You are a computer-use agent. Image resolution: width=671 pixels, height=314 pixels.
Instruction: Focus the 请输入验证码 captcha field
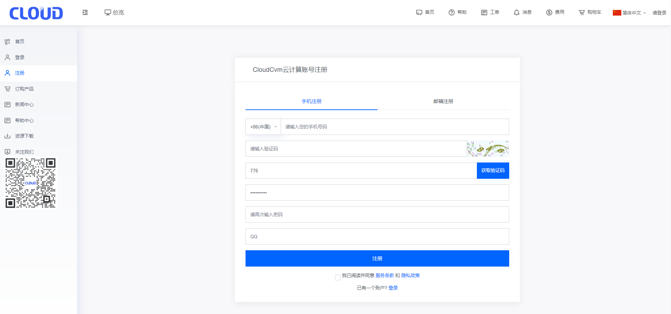click(356, 149)
